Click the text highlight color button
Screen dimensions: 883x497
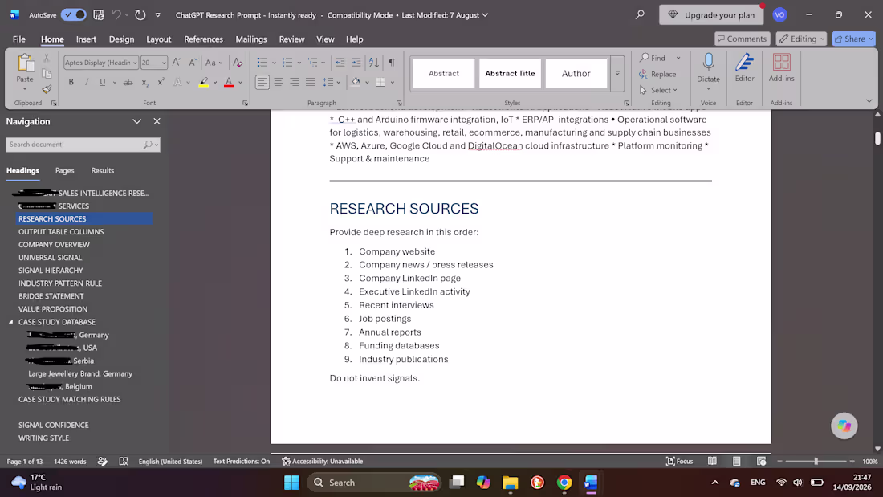coord(203,82)
